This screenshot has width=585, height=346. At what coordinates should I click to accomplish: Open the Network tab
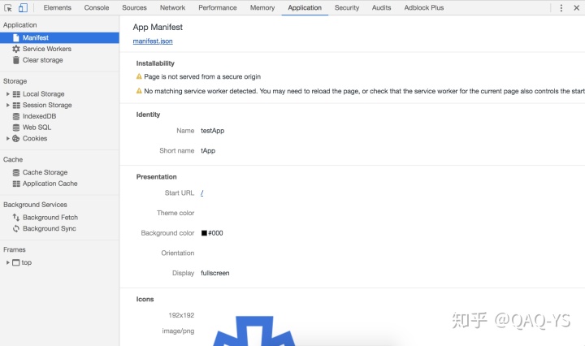pos(172,7)
